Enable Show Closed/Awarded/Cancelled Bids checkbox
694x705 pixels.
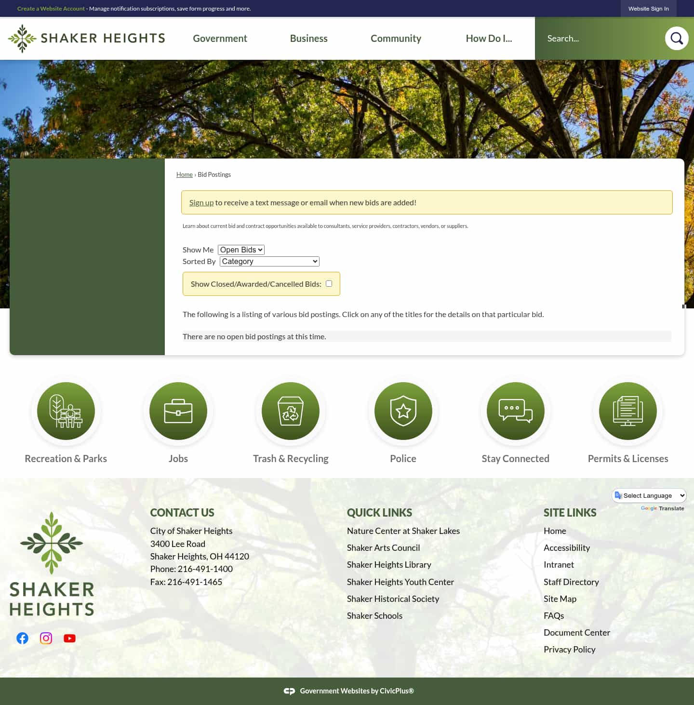click(x=329, y=283)
